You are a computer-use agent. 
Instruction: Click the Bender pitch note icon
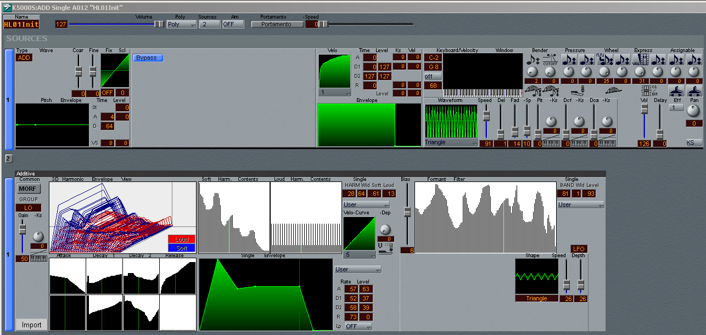[533, 59]
